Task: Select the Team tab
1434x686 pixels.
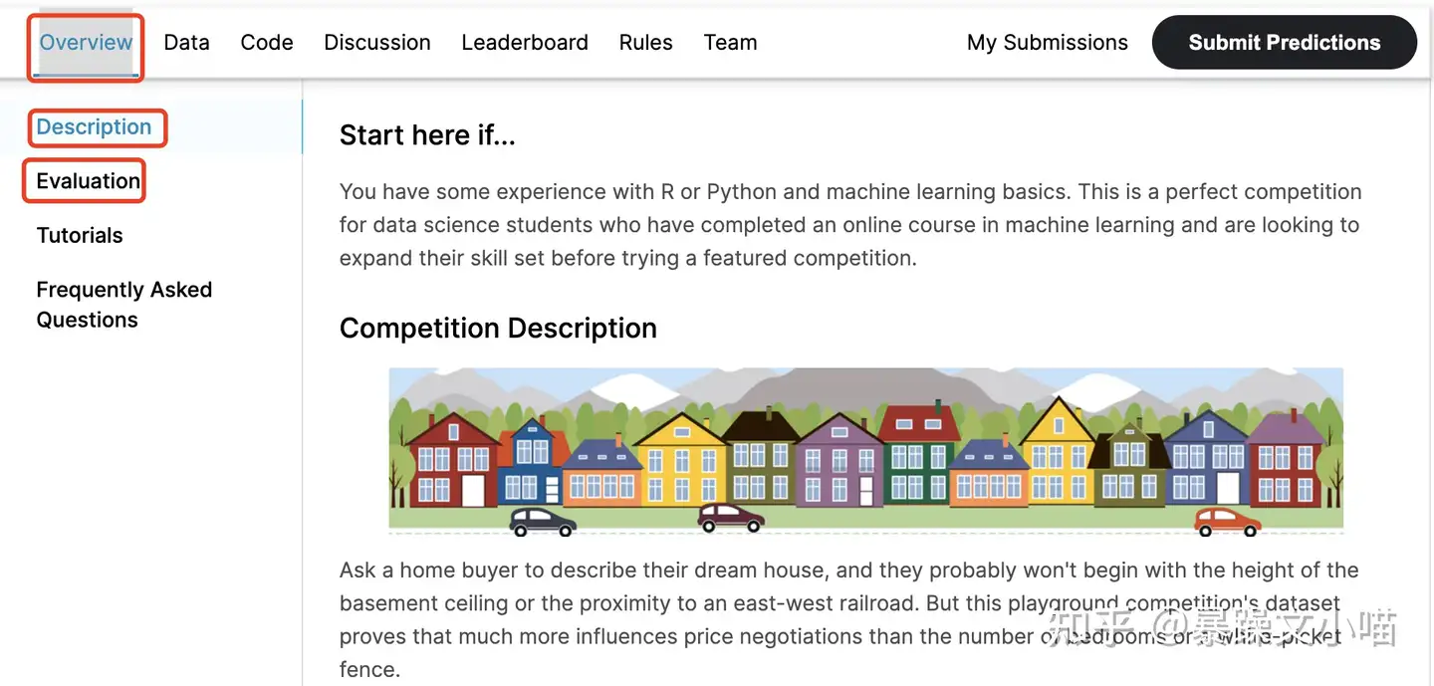Action: pos(730,43)
